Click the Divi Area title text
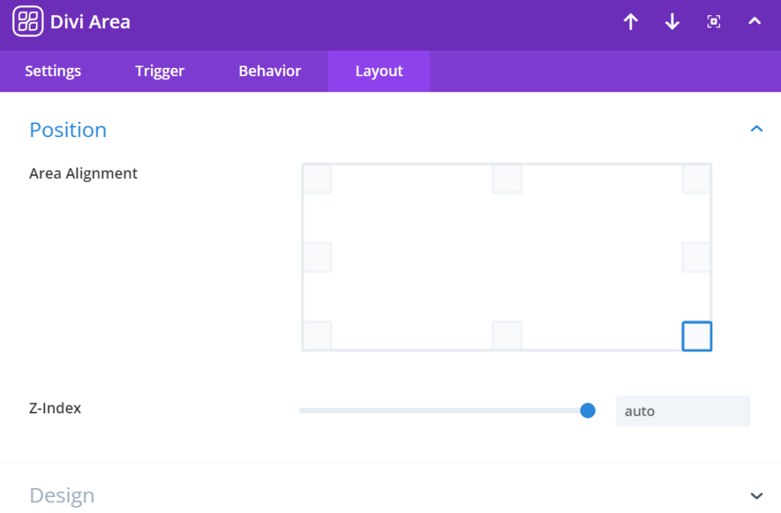The image size is (781, 513). click(x=90, y=22)
